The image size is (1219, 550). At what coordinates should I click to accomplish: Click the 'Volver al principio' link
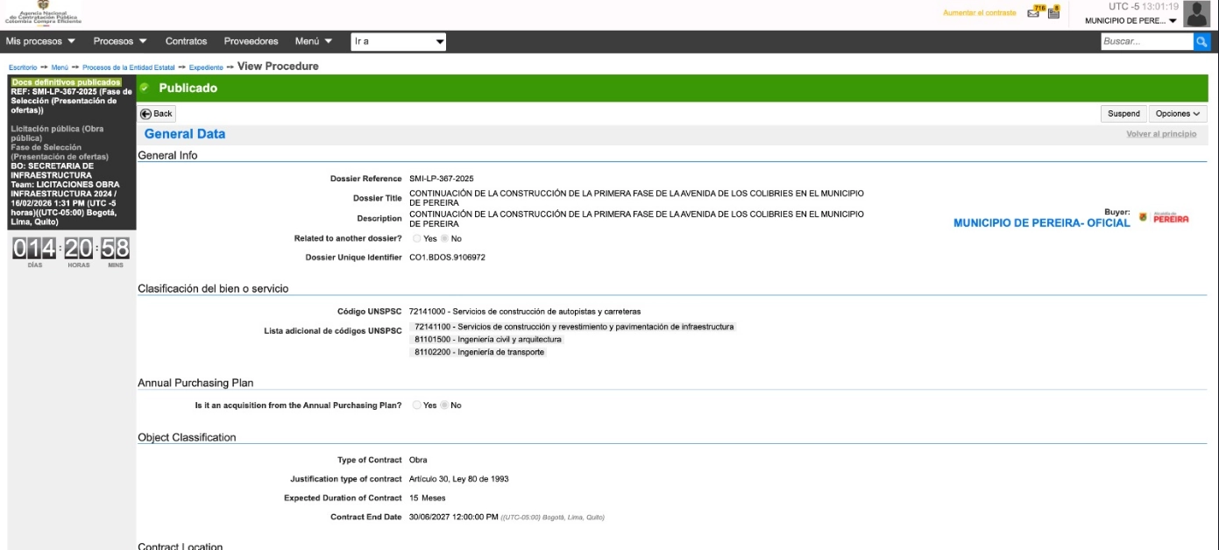(1160, 134)
